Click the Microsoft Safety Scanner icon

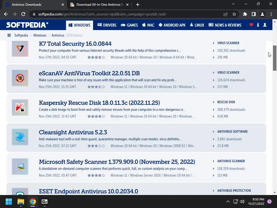tap(20, 167)
